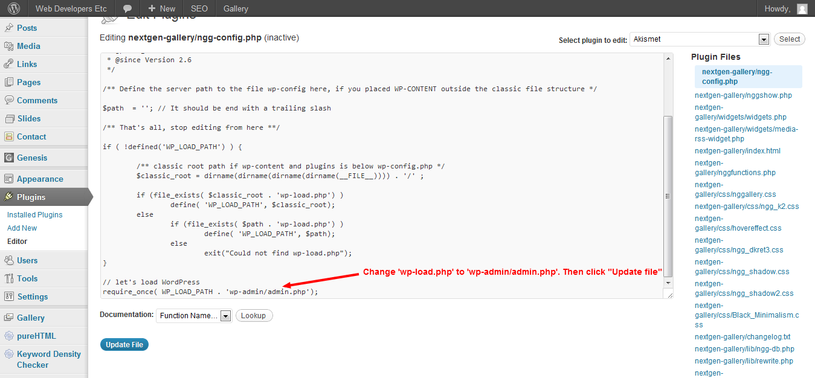Click the pureHTML gear icon
Screen dimensions: 815x378
click(x=9, y=336)
